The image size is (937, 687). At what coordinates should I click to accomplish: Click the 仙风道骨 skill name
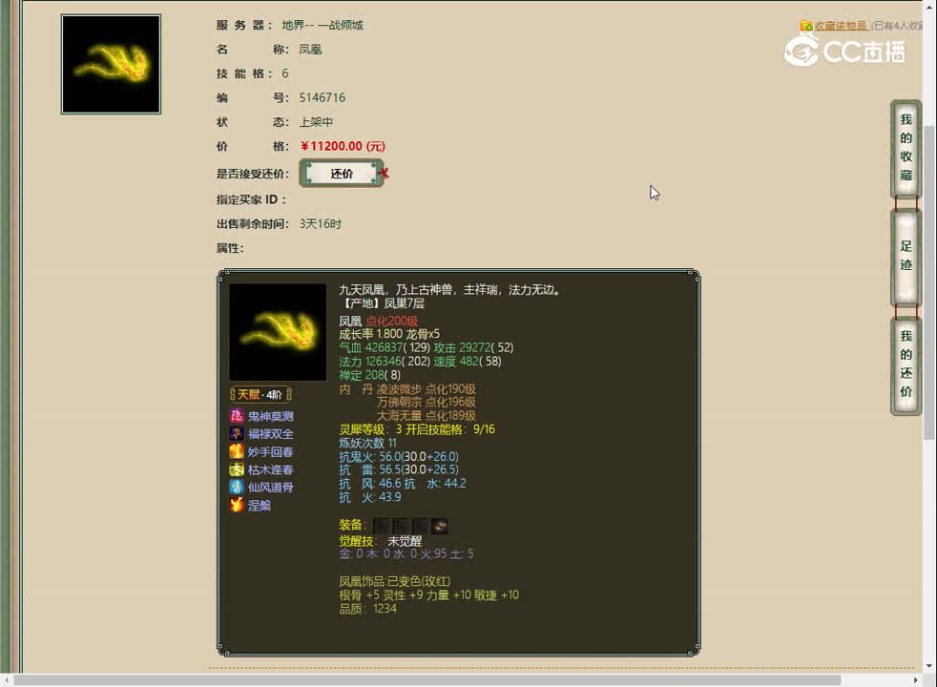tap(271, 488)
